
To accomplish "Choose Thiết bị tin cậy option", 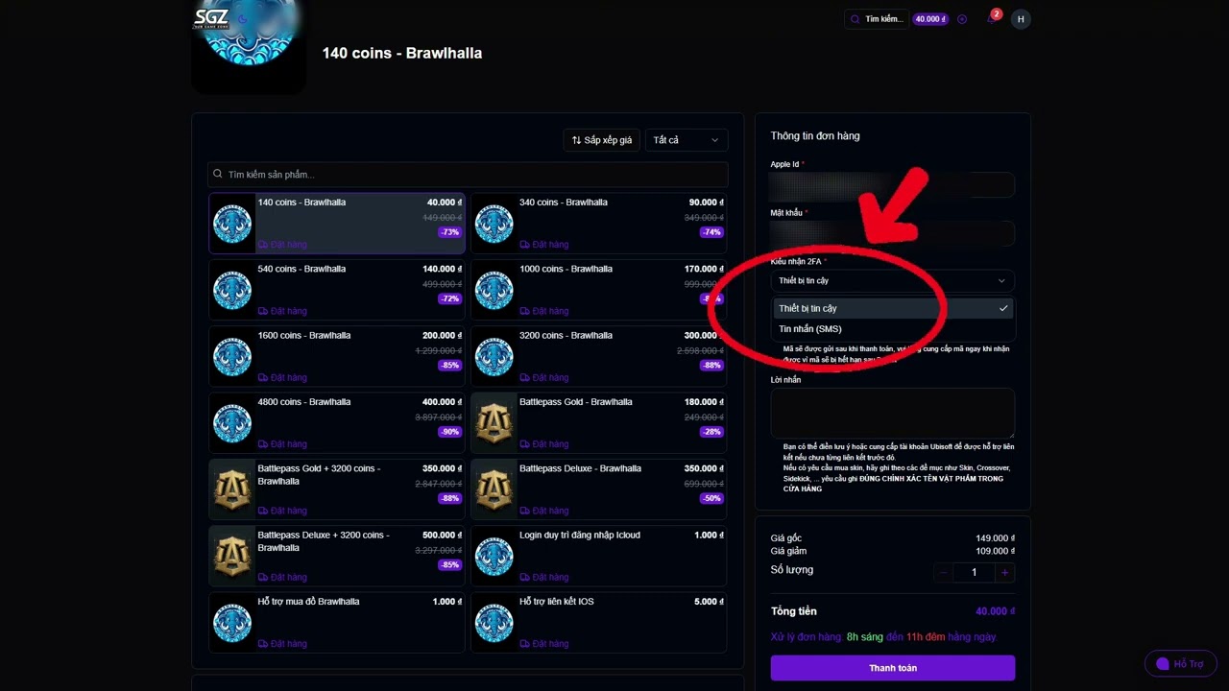I will coord(892,308).
